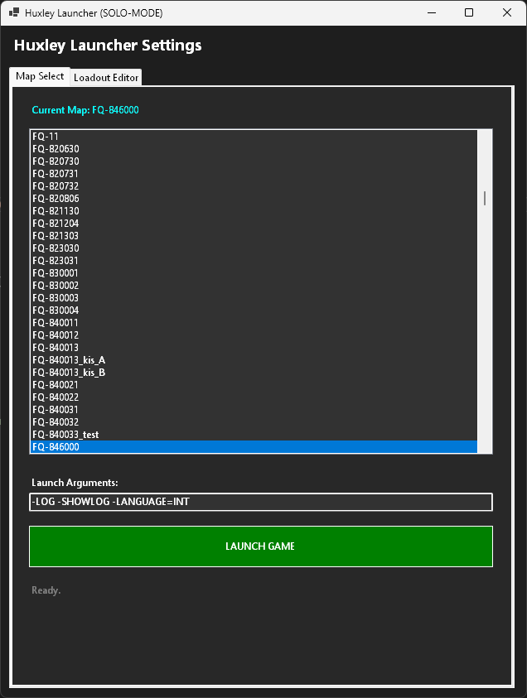Select map FQ-840012
The image size is (527, 698).
tap(254, 335)
